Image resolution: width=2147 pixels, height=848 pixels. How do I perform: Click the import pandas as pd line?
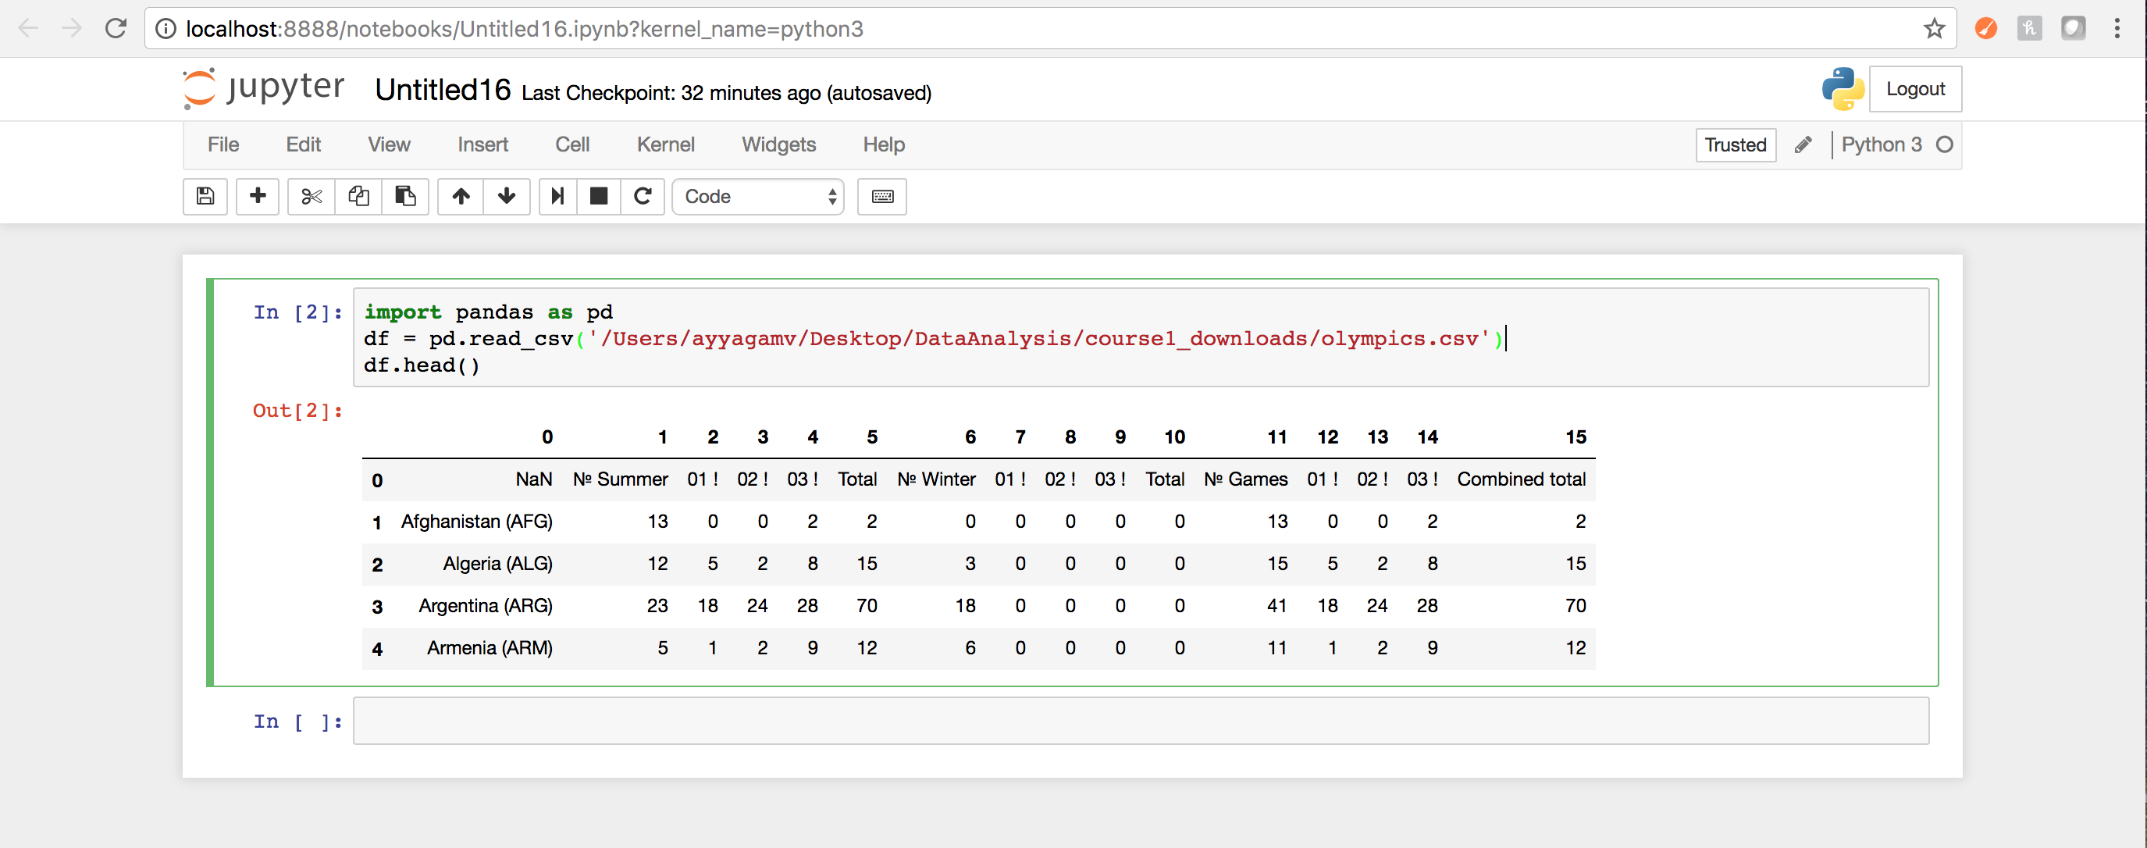pos(489,312)
